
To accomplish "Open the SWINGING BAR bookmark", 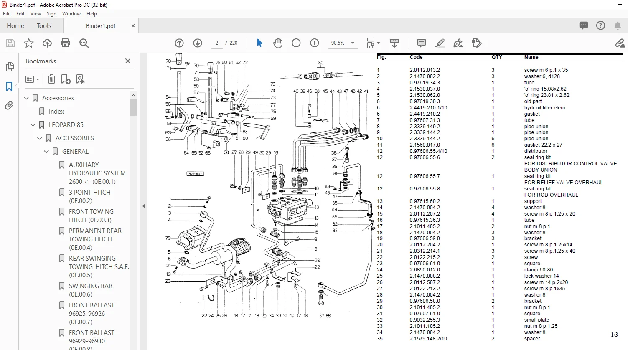I will 90,290.
